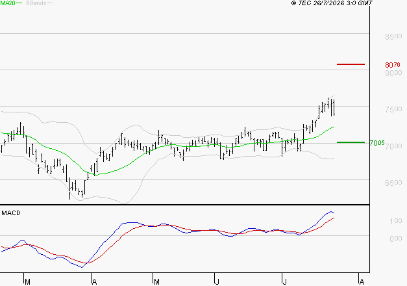Screen dimensions: 407x286
Task: Click the 8500 price axis label
Action: (x=393, y=36)
